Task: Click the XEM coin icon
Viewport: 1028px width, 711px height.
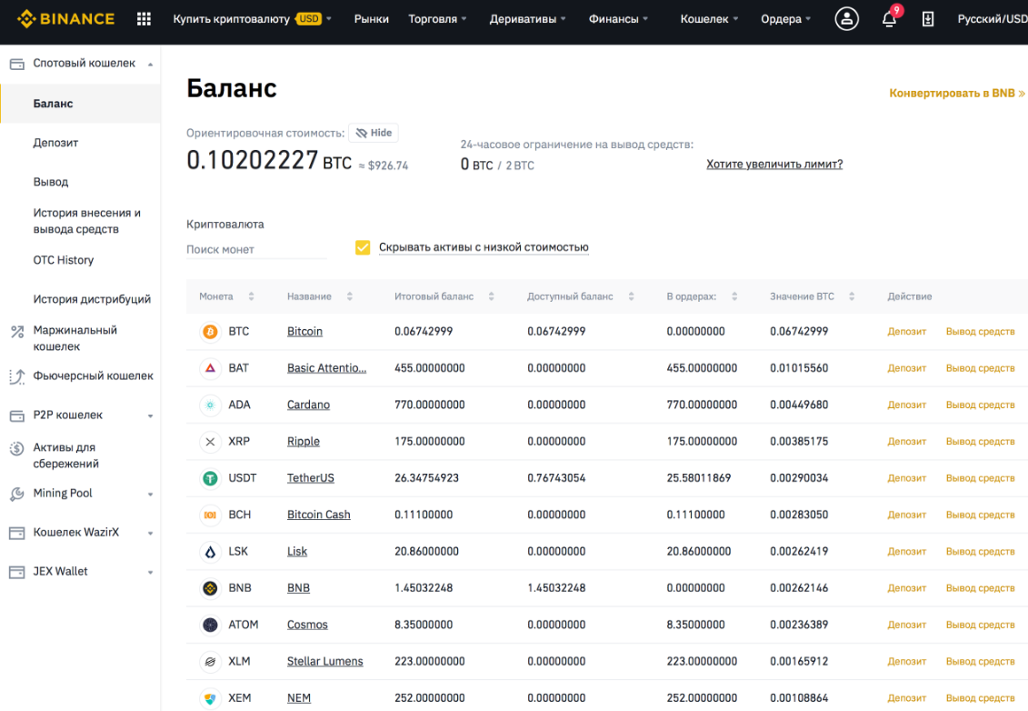Action: click(210, 698)
